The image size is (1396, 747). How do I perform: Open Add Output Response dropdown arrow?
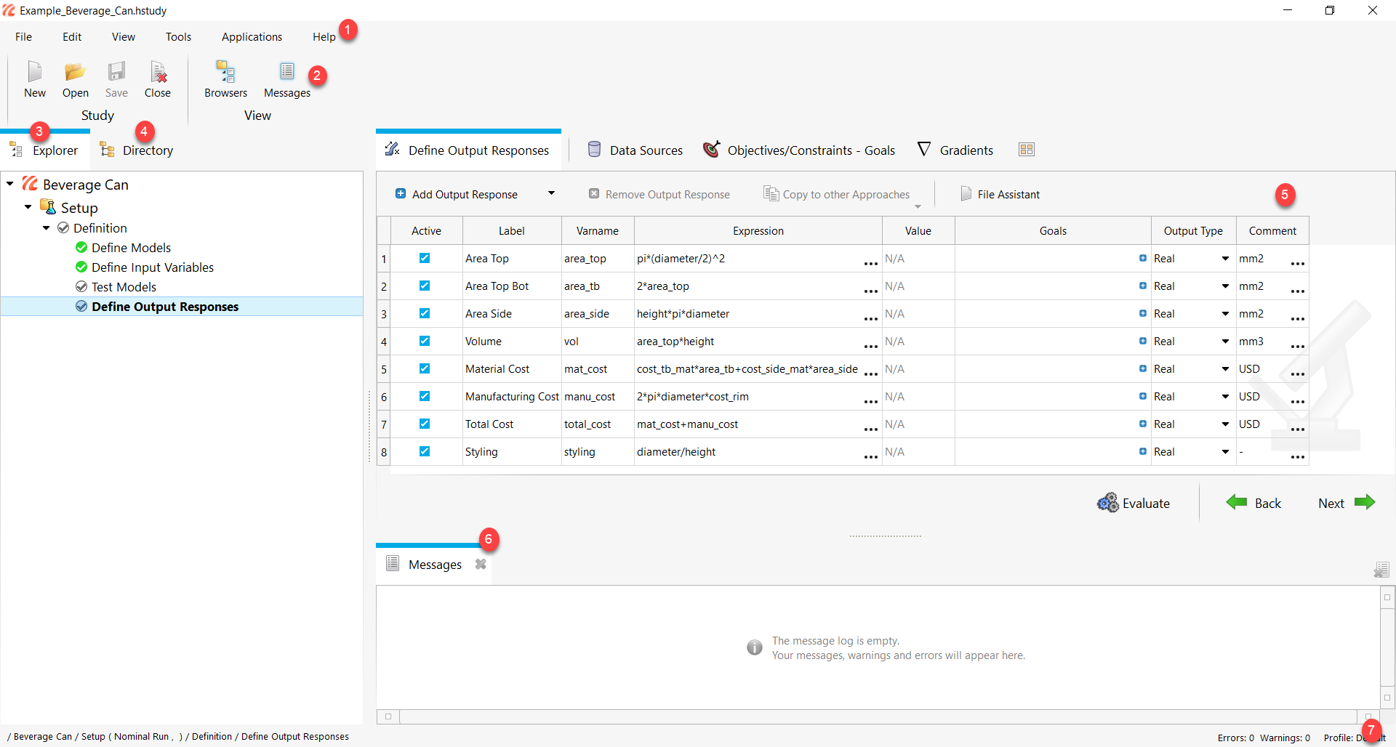[551, 193]
